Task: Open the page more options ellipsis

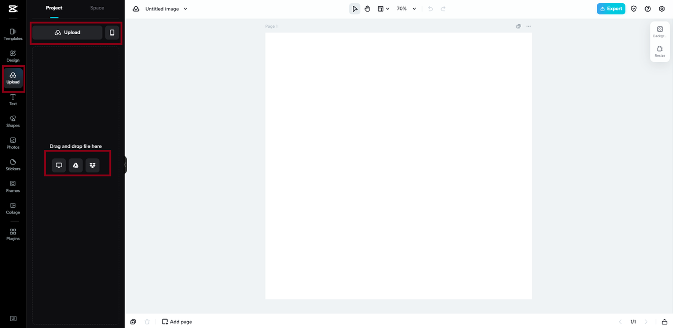Action: [x=528, y=26]
